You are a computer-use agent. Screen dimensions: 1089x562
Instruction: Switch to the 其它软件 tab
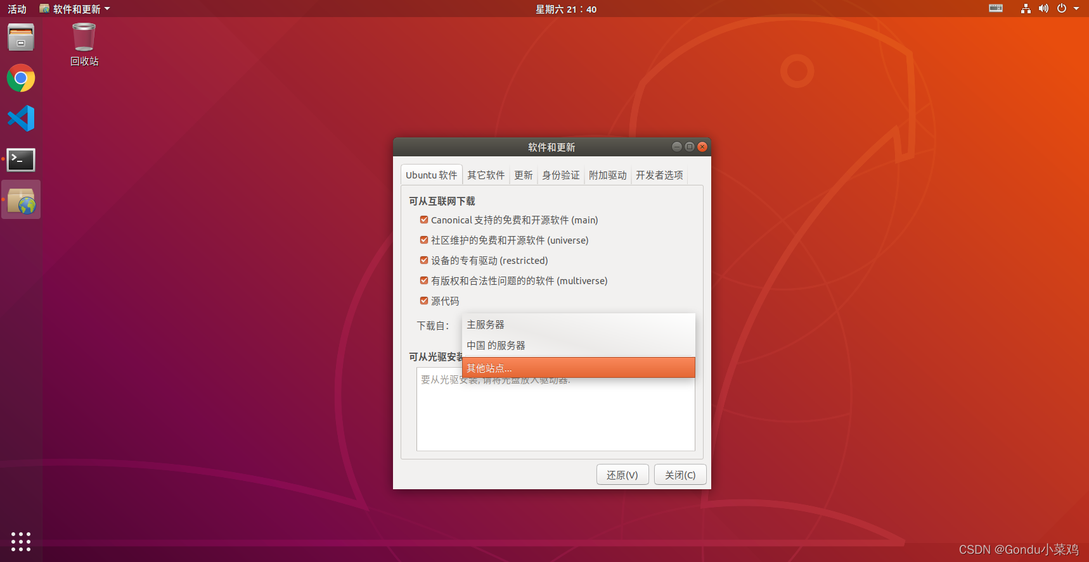tap(486, 175)
